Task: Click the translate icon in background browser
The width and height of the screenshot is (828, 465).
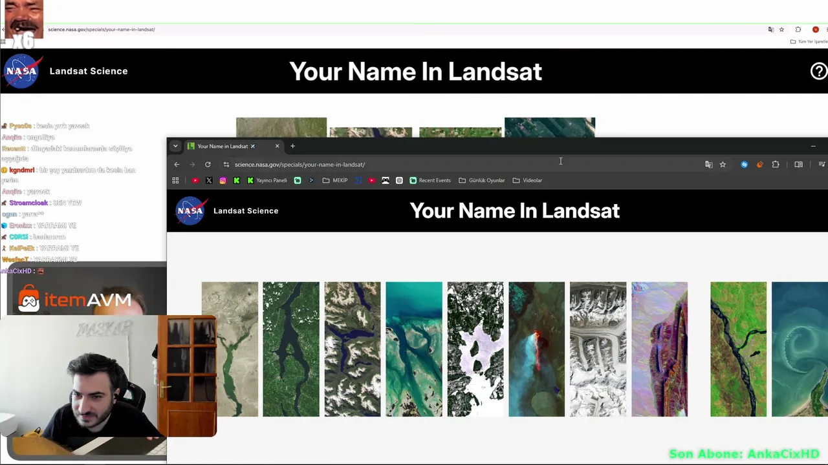Action: [770, 30]
